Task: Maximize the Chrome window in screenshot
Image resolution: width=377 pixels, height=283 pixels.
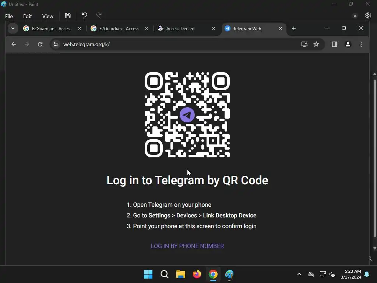Action: (x=344, y=28)
